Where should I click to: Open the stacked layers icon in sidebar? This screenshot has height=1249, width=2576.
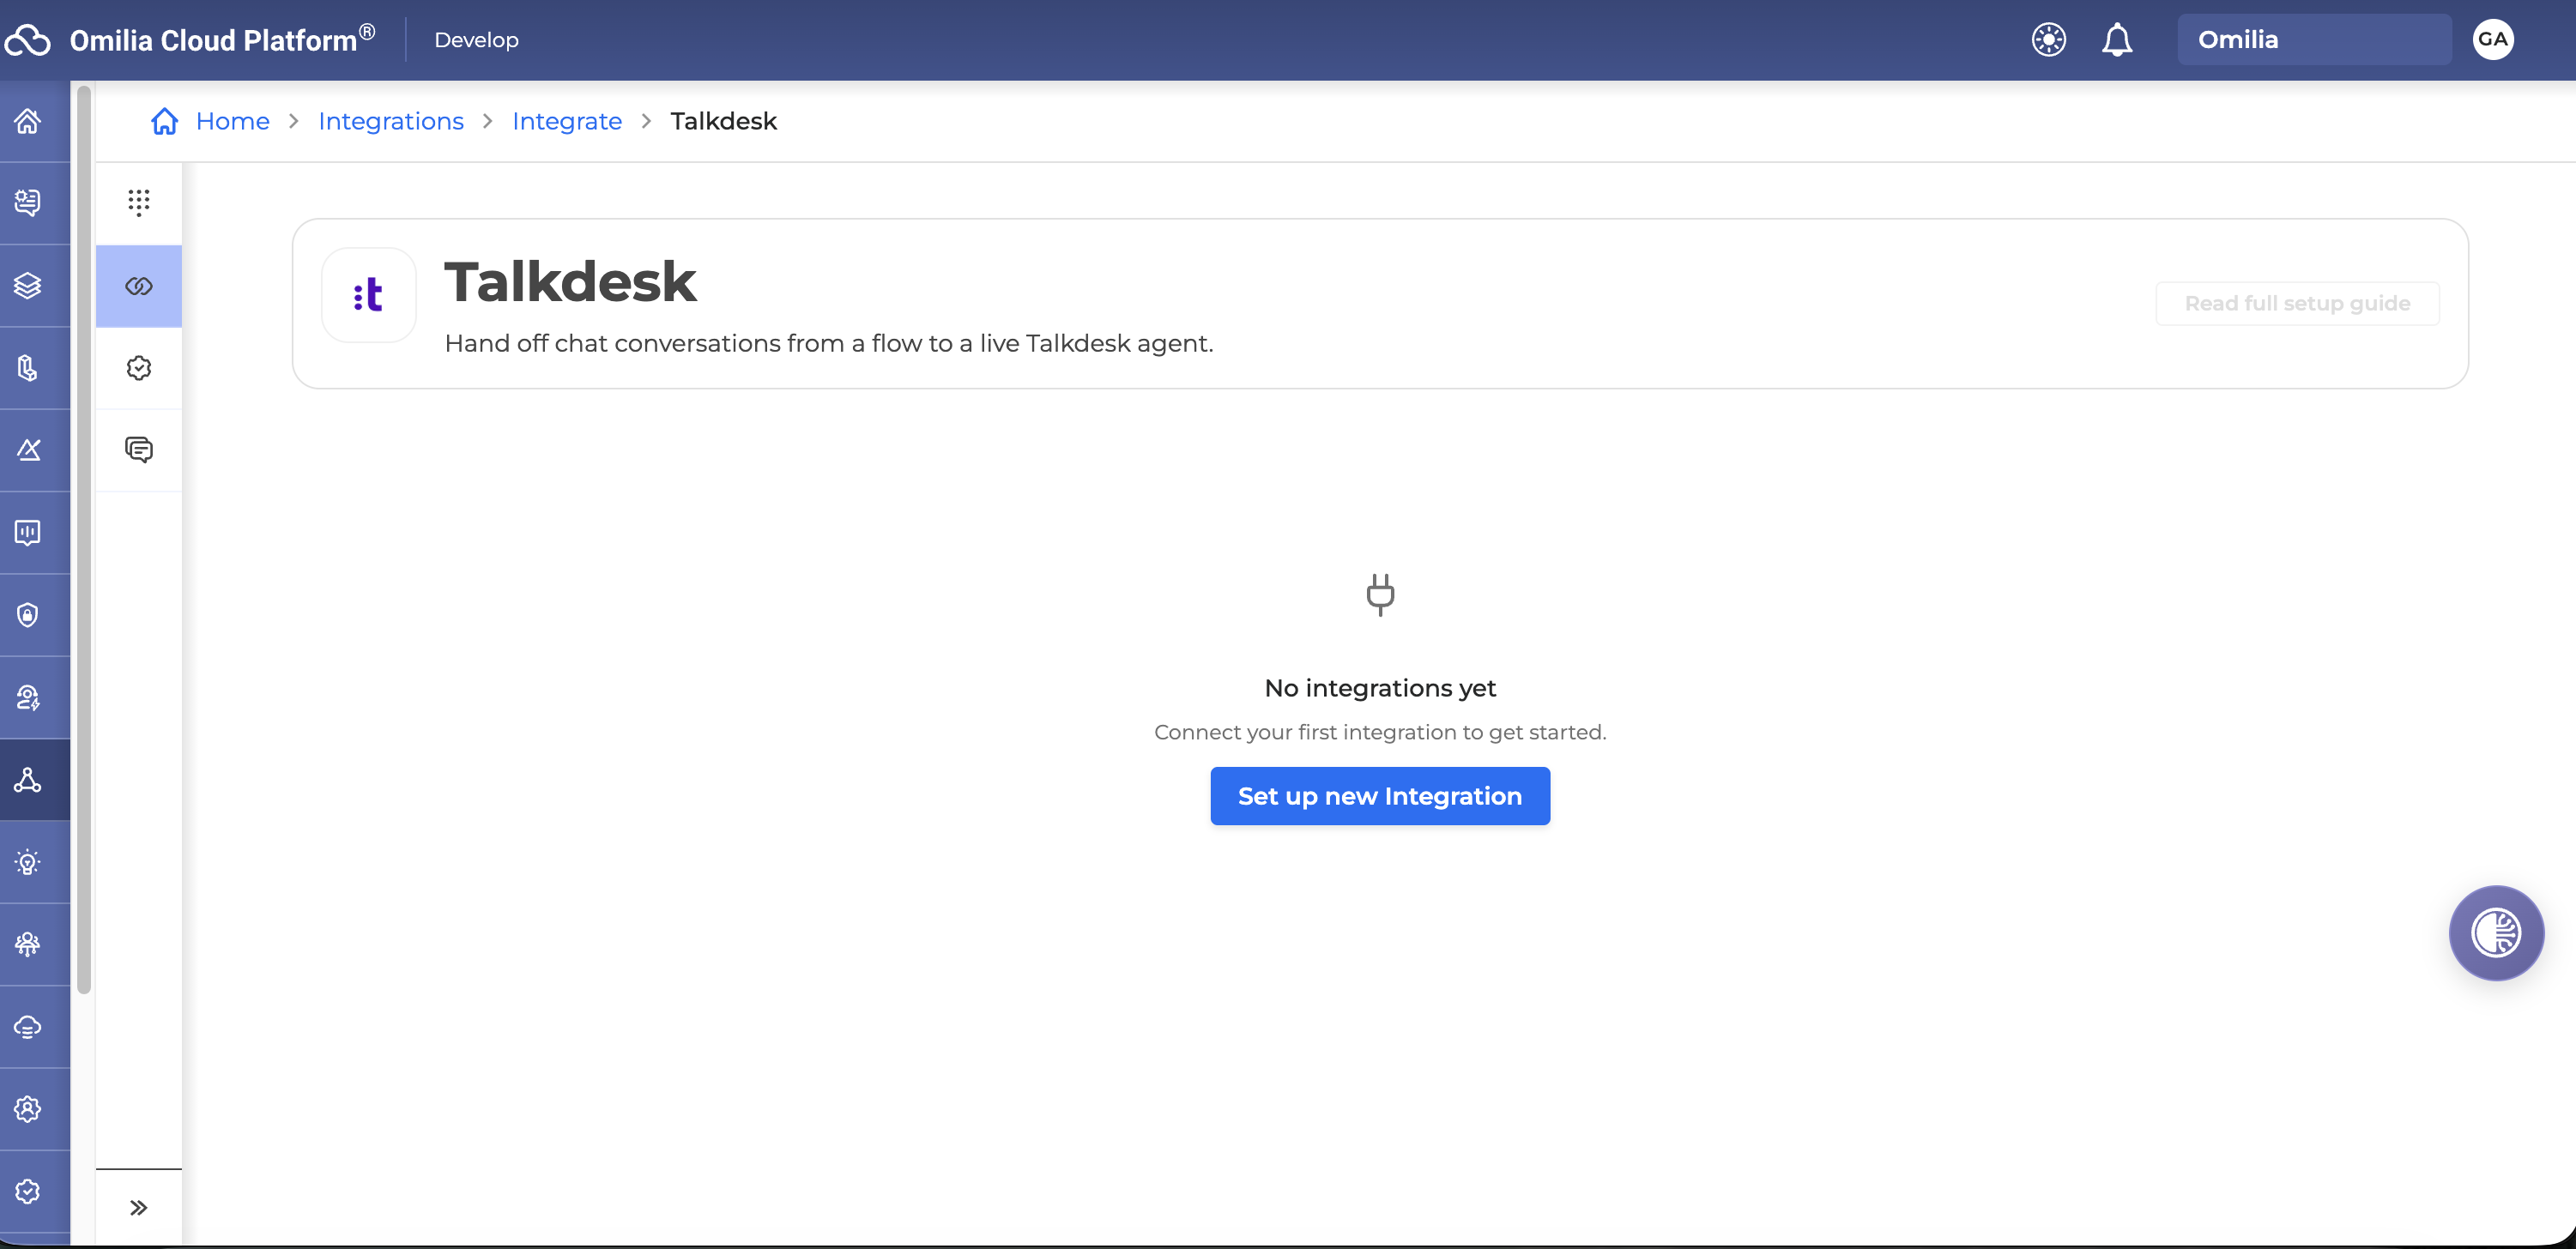(28, 286)
